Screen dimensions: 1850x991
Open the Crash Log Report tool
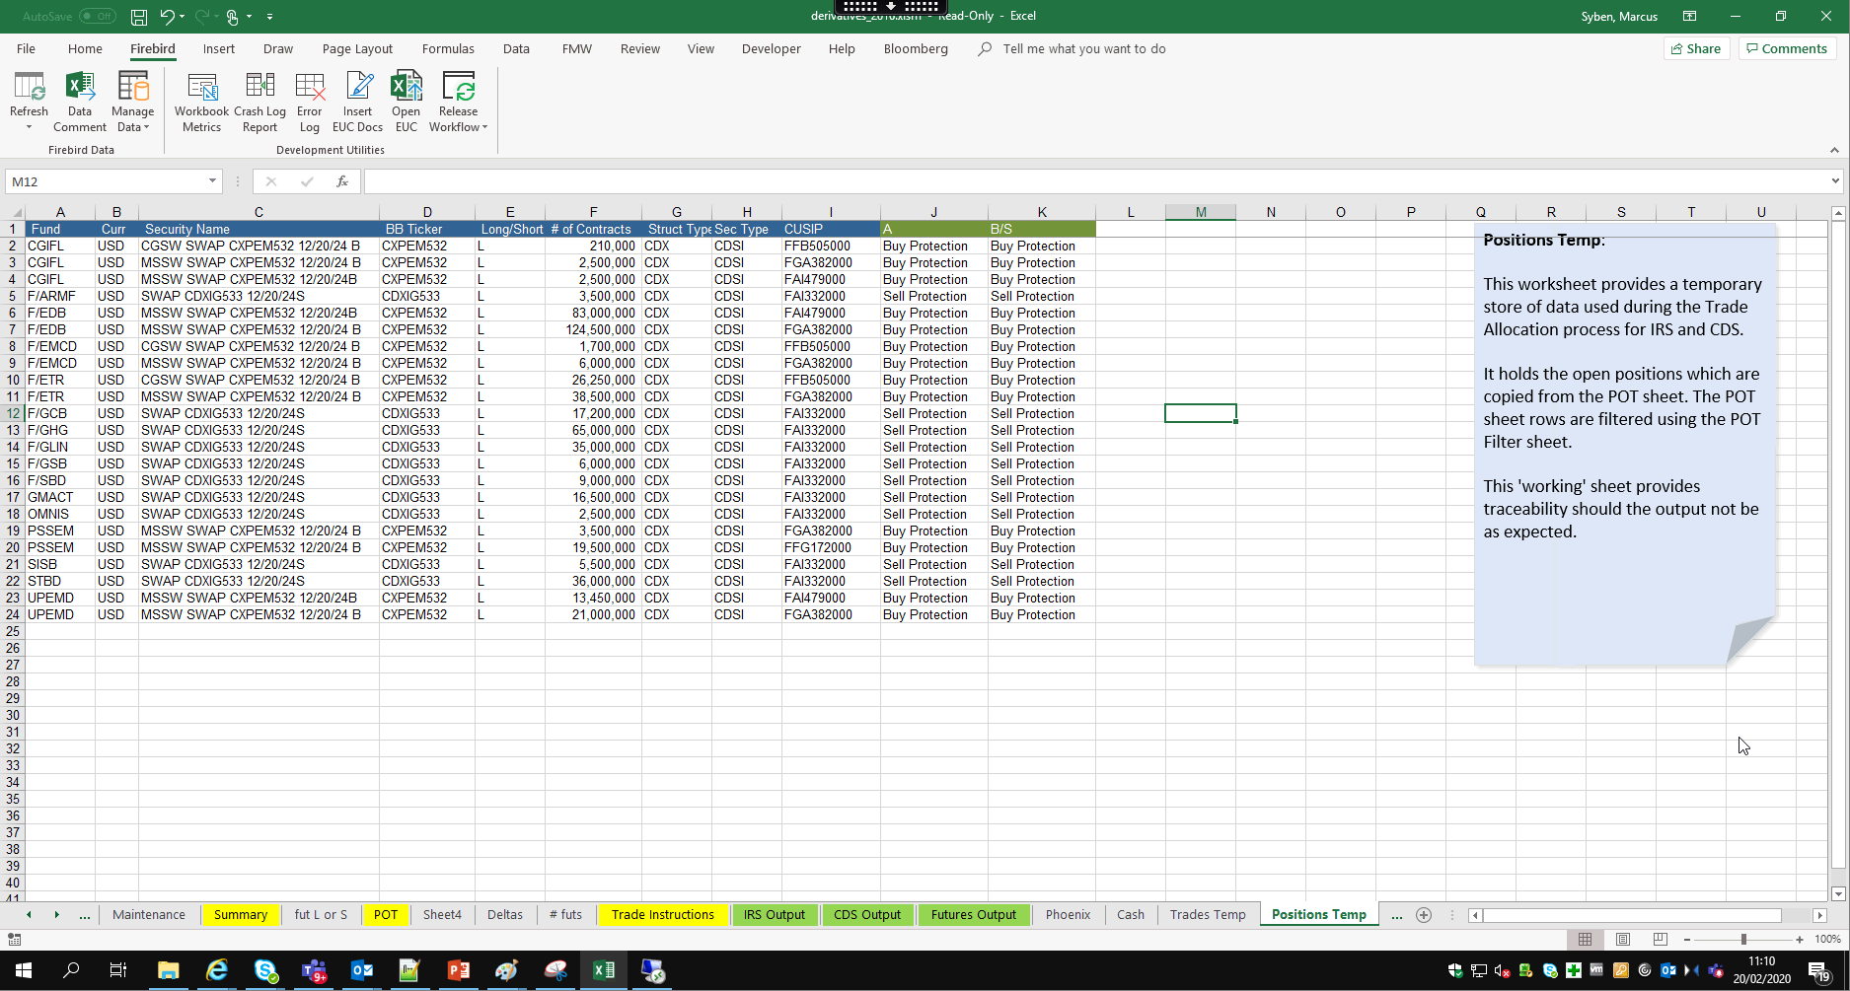(259, 101)
